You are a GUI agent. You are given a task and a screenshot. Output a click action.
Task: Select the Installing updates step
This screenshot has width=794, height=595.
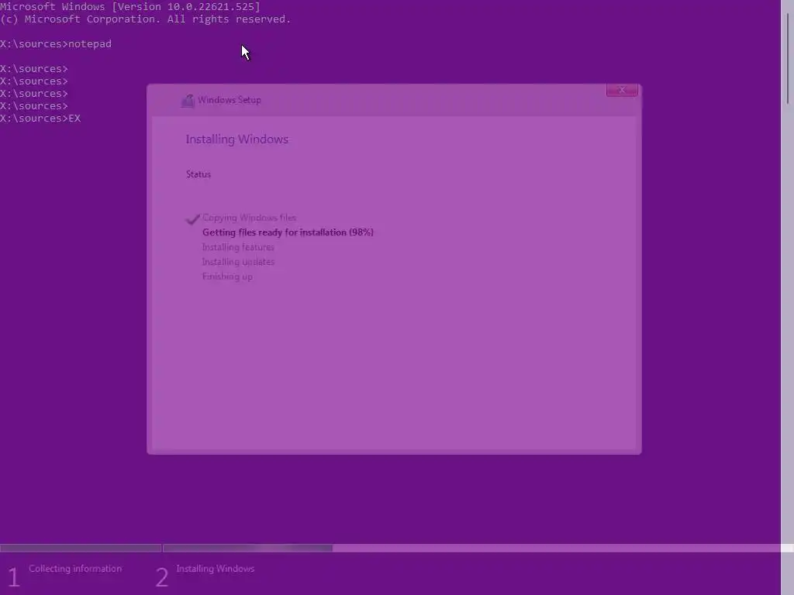tap(238, 262)
